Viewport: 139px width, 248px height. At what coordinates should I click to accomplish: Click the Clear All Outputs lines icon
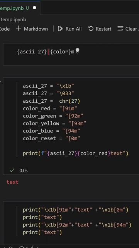pyautogui.click(x=120, y=29)
